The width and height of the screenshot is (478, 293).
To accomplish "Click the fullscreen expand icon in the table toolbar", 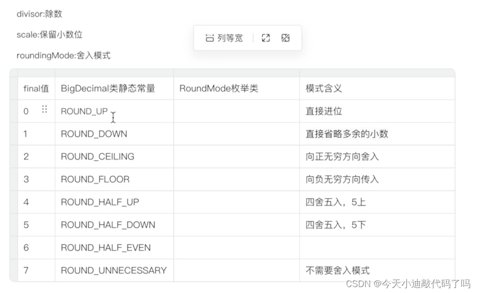I will point(266,37).
